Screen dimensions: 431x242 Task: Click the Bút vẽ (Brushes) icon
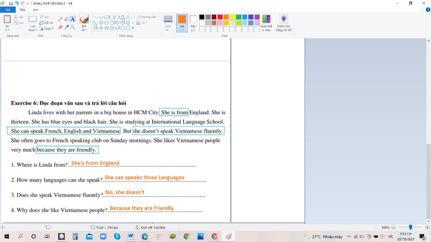pos(84,19)
